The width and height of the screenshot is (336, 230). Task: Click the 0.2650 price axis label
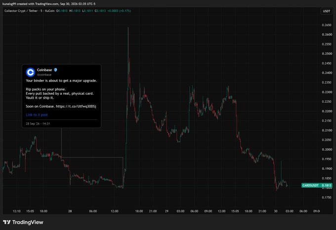pyautogui.click(x=327, y=25)
